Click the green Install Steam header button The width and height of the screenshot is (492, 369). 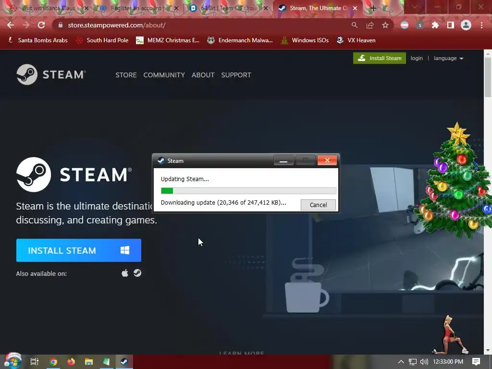pos(380,58)
